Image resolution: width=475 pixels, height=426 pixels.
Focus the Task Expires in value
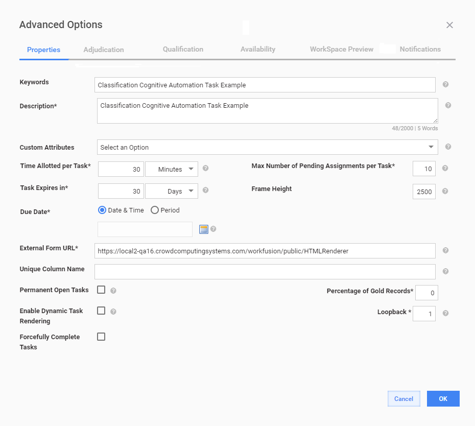(x=121, y=191)
